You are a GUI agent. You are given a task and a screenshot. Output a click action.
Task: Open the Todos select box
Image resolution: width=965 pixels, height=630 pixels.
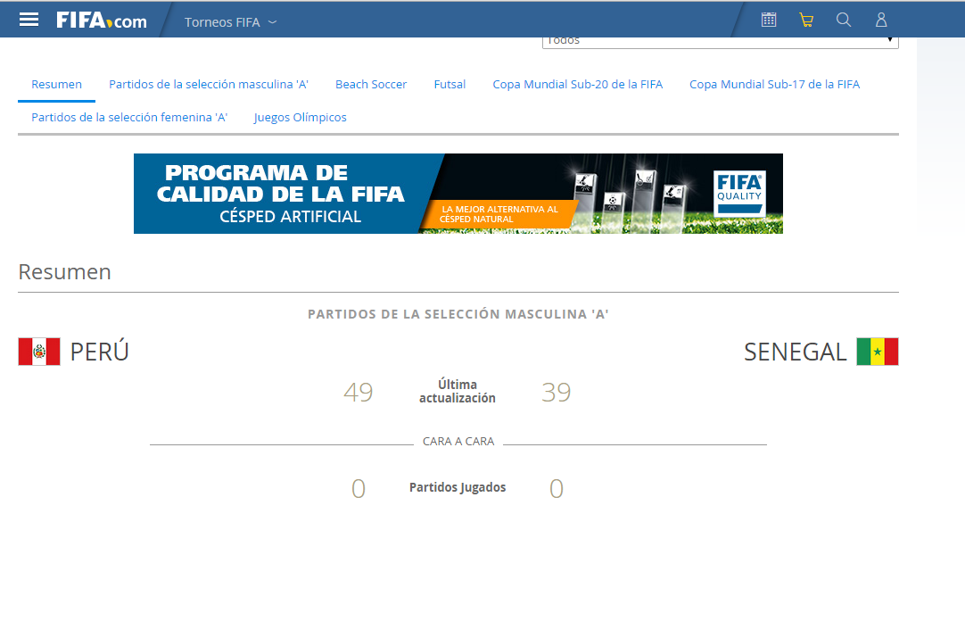pyautogui.click(x=720, y=41)
